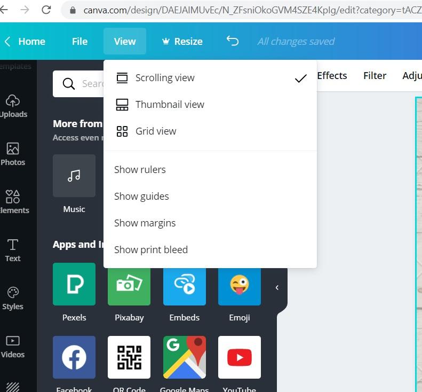Open the Filter tab
The height and width of the screenshot is (392, 422).
tap(375, 76)
